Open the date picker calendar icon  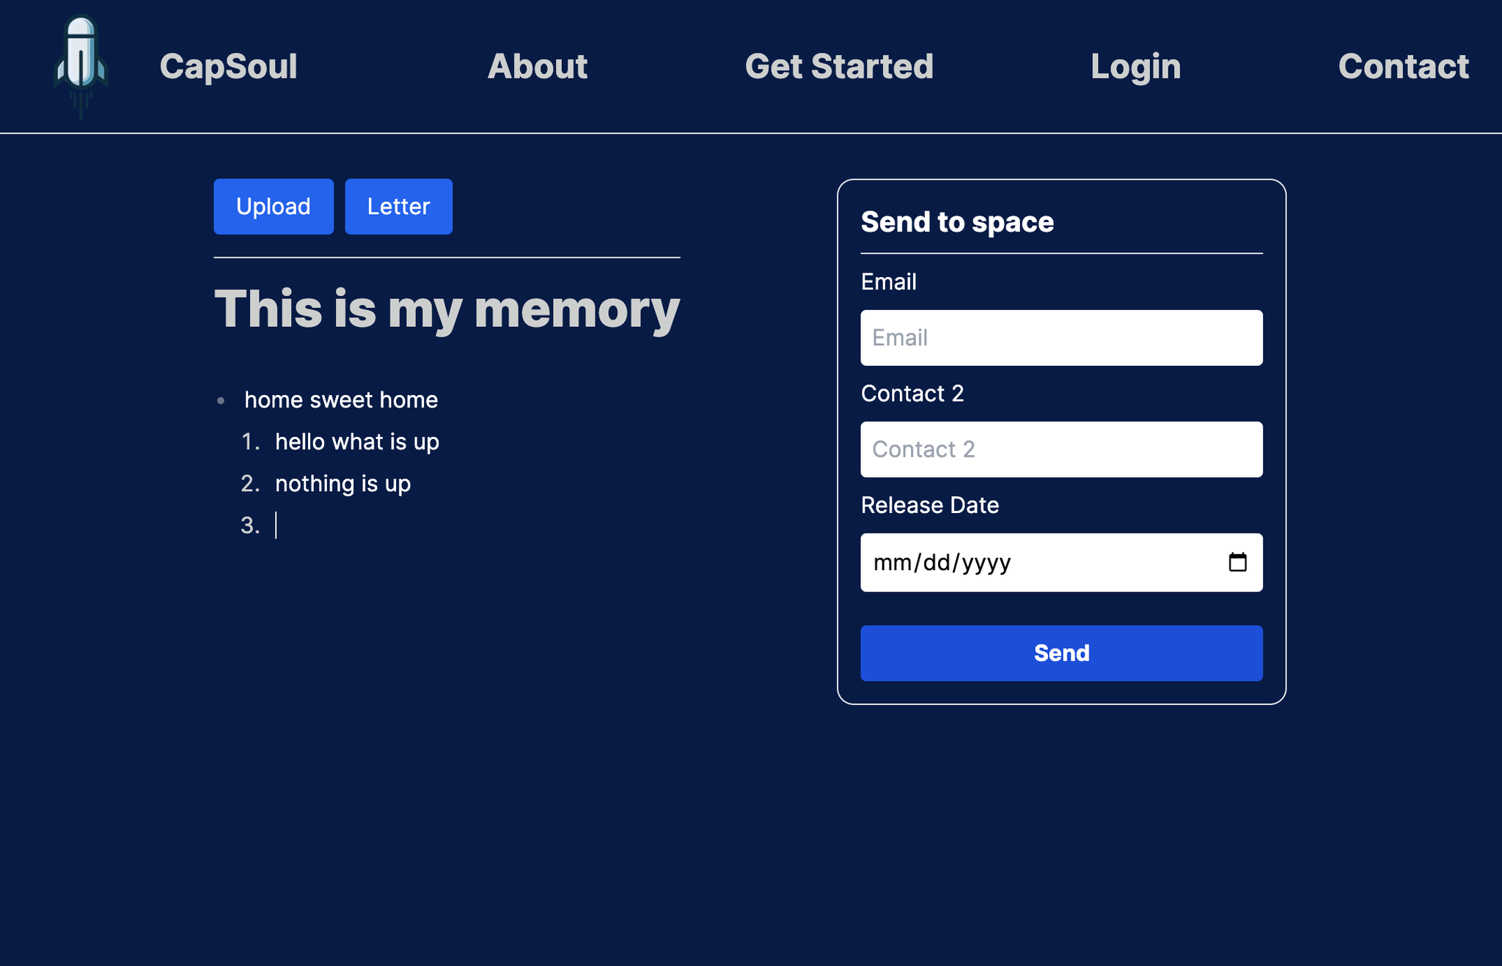tap(1237, 562)
